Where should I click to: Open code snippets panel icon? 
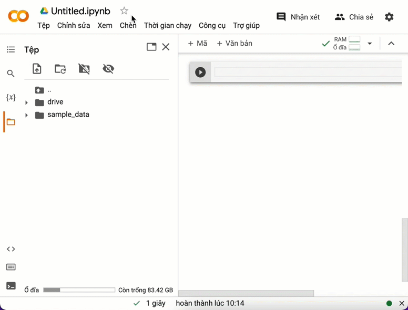11,249
